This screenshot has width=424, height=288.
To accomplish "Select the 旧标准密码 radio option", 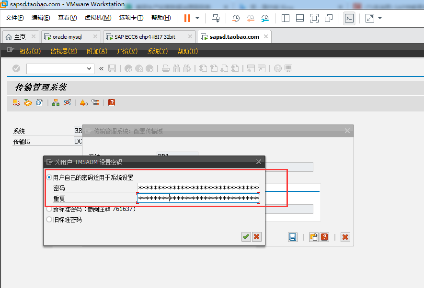I will pos(49,219).
